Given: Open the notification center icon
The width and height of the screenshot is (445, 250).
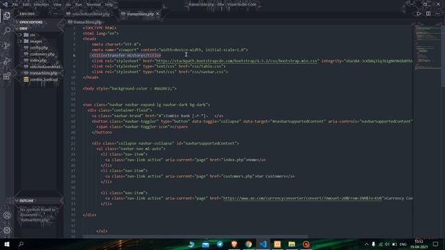Looking at the screenshot, I should (x=436, y=244).
